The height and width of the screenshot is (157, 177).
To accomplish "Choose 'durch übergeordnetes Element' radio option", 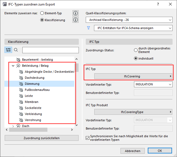I will coord(136,50).
